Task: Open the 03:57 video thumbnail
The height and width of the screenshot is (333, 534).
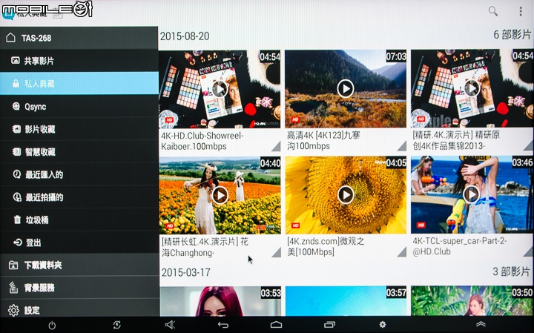Action: (x=346, y=301)
